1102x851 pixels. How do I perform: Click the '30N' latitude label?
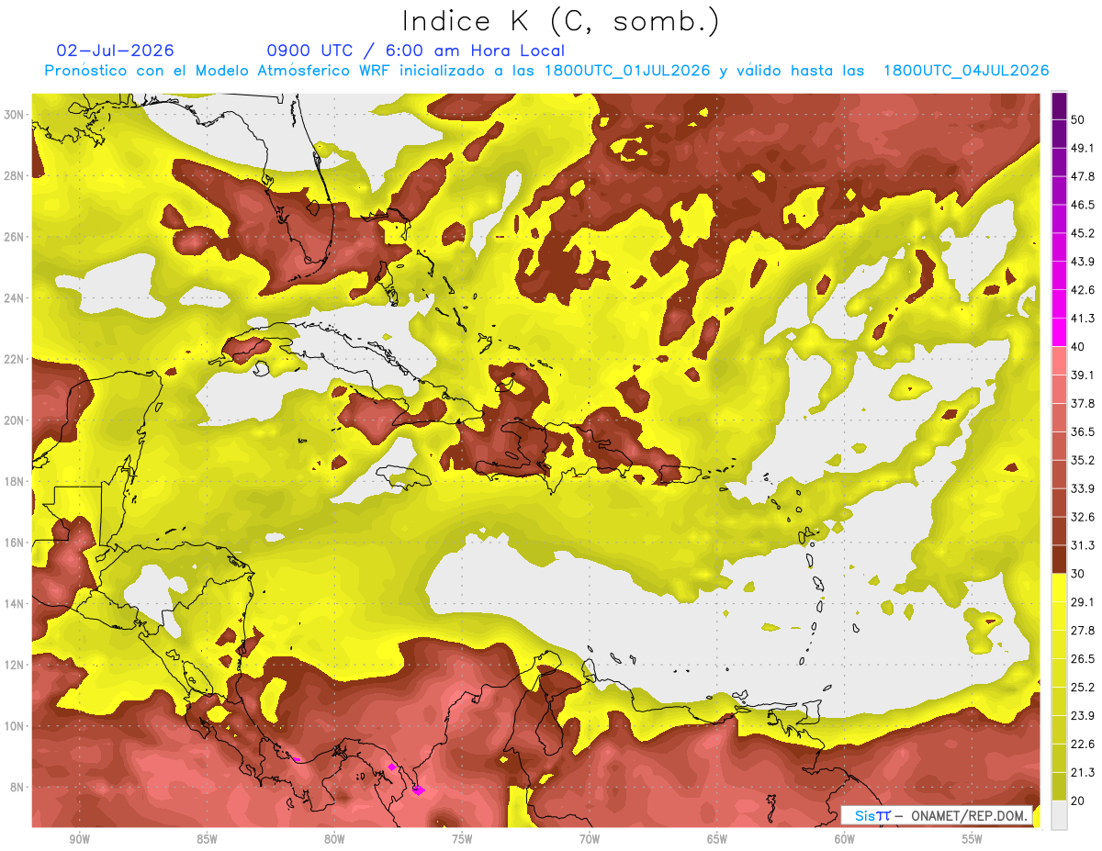click(16, 115)
